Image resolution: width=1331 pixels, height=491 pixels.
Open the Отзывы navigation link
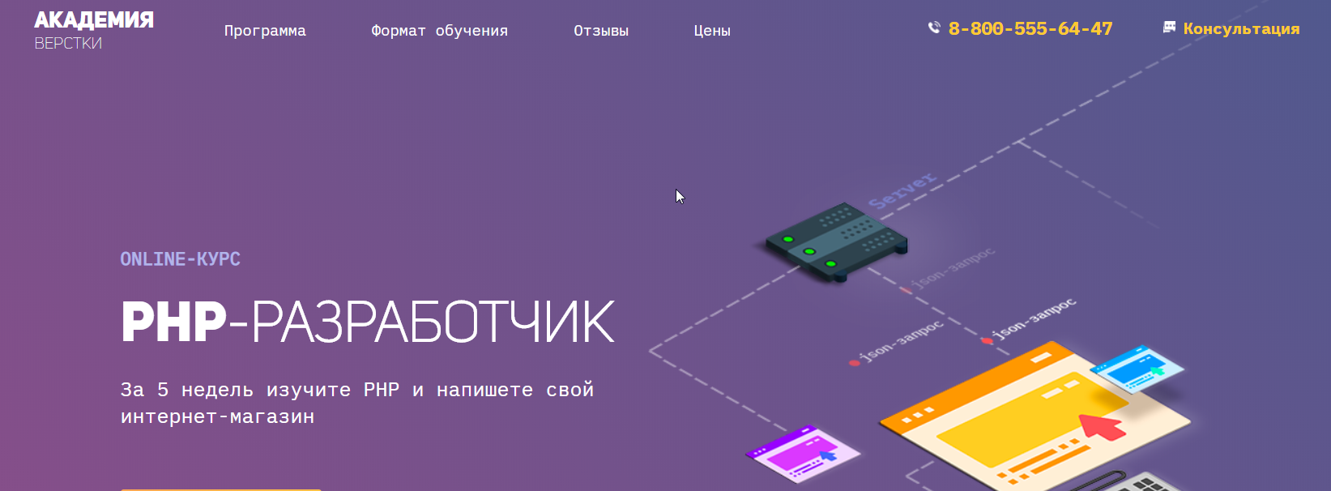(x=600, y=31)
